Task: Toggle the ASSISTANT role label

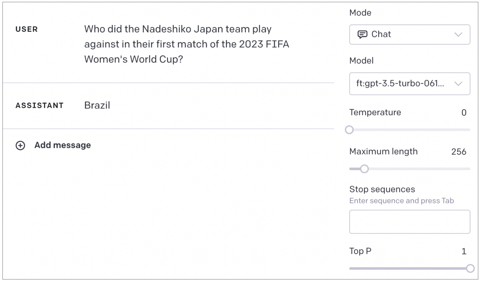Action: coord(40,106)
